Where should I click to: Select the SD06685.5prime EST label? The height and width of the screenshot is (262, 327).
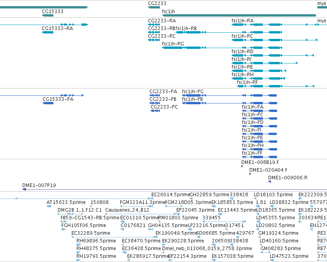point(216,233)
